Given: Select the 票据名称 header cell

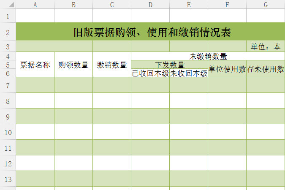Looking at the screenshot, I should [x=35, y=65].
